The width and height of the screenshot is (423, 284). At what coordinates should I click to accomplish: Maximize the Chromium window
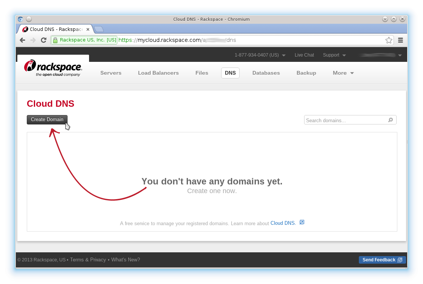coord(394,19)
